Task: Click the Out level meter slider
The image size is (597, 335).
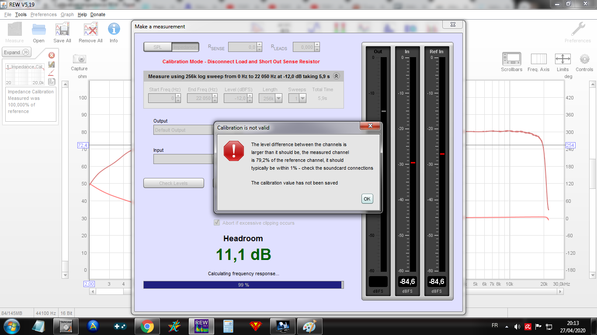Action: pyautogui.click(x=384, y=111)
